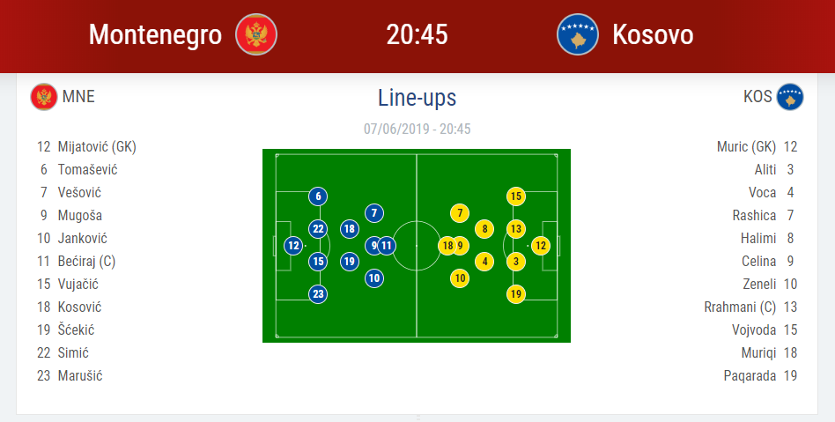Click blue player marker number 6
Screen dimensions: 835x422
[x=318, y=196]
